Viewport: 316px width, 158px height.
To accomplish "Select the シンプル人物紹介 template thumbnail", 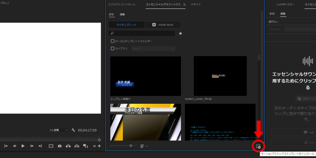I will [x=146, y=76].
